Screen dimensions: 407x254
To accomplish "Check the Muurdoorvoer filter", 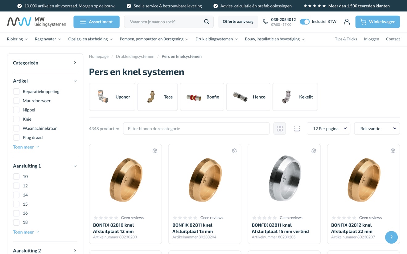I will [x=16, y=101].
